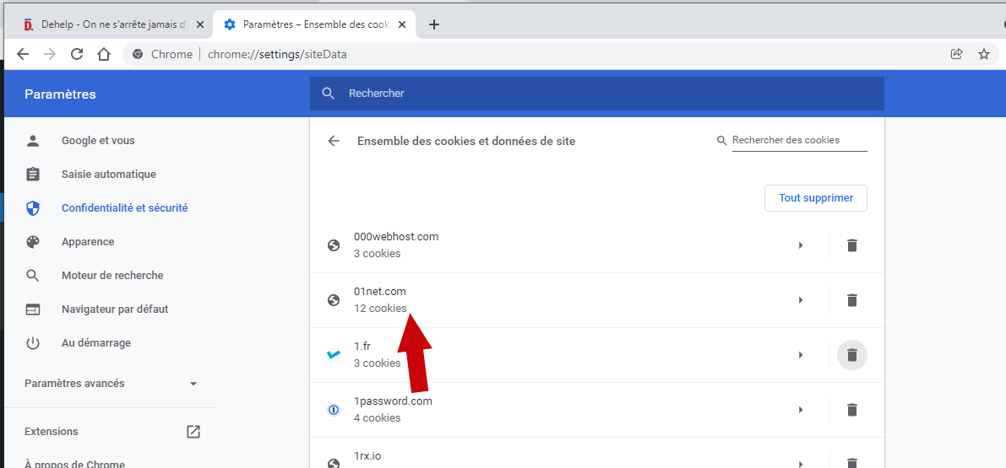Screen dimensions: 1006x468
Task: Click the browser back arrow
Action: (x=23, y=55)
